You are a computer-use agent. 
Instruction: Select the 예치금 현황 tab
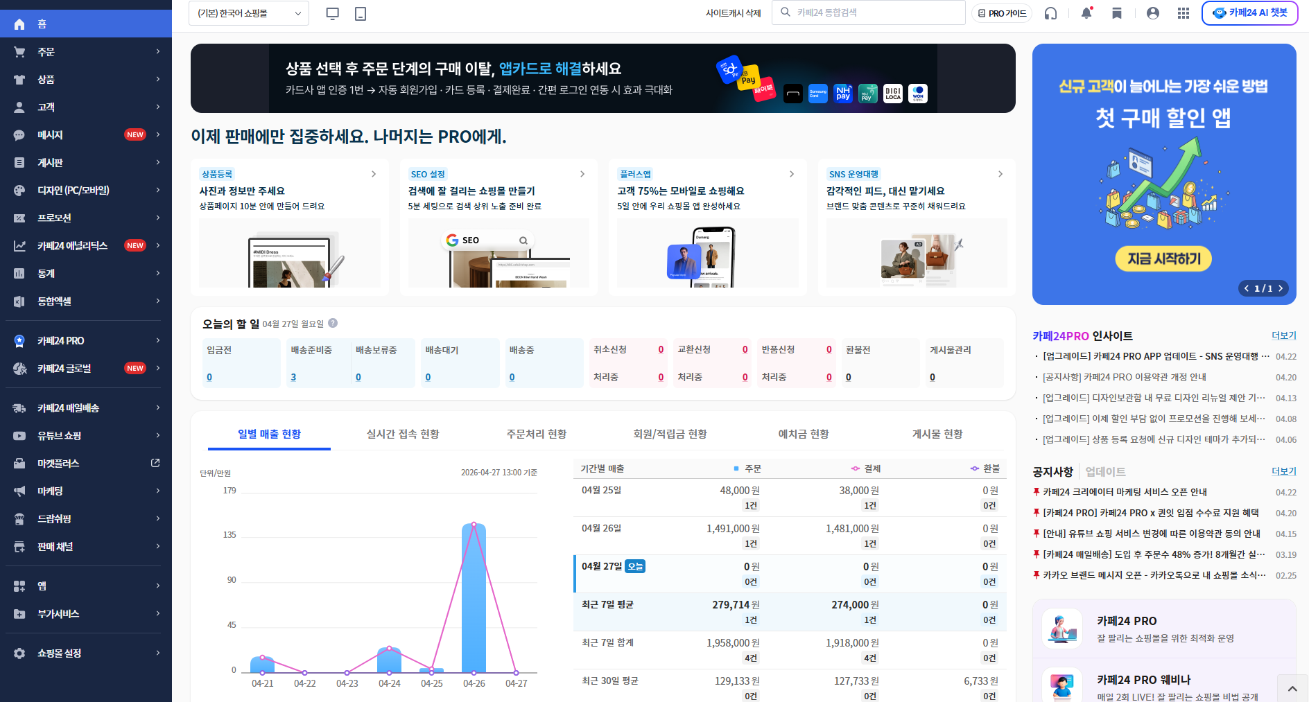point(804,434)
